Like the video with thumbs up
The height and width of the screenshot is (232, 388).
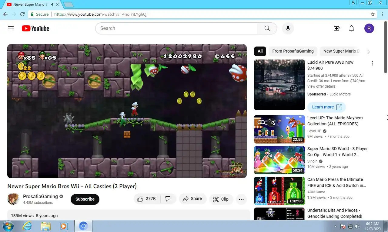[x=147, y=199]
